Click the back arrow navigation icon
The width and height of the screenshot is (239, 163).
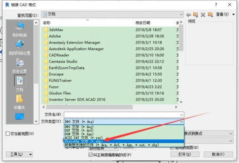coord(189,15)
